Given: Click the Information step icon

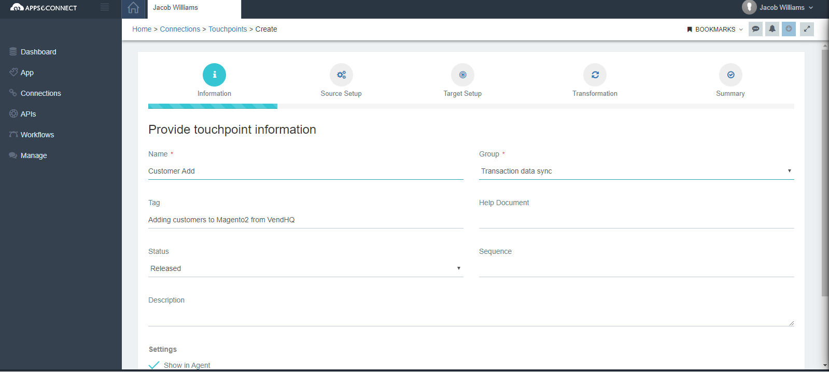Looking at the screenshot, I should click(x=214, y=75).
